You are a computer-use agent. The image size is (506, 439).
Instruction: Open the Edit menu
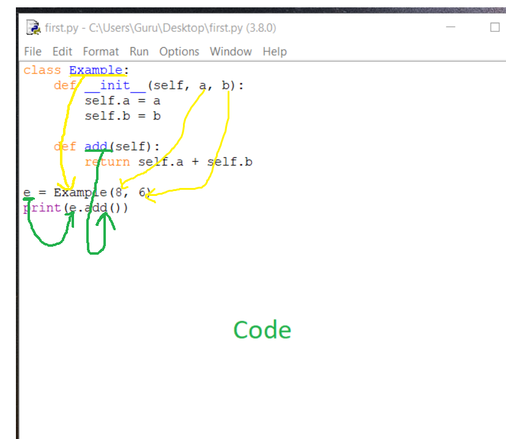(x=62, y=51)
